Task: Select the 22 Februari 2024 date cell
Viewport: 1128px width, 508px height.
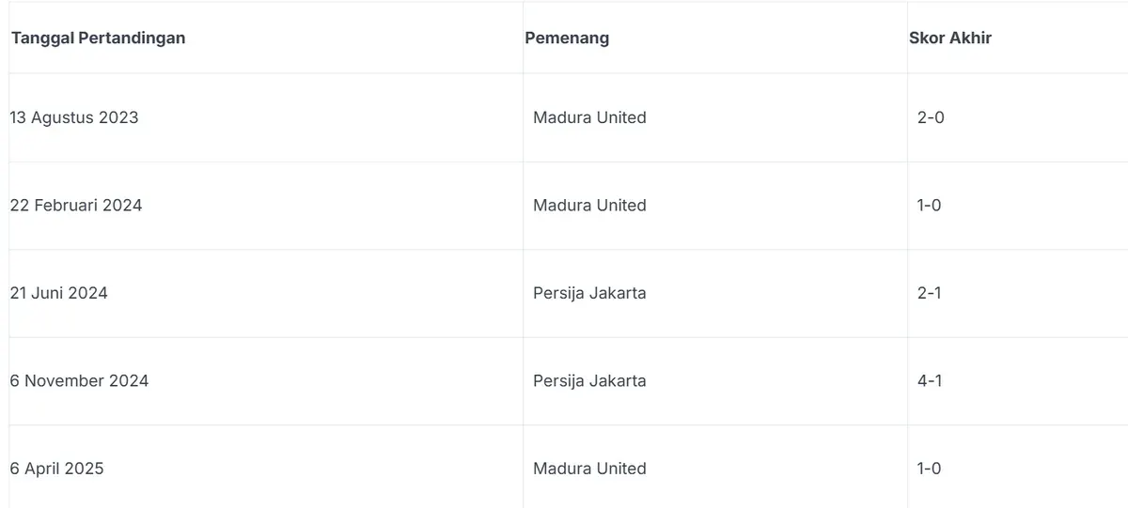Action: 76,205
